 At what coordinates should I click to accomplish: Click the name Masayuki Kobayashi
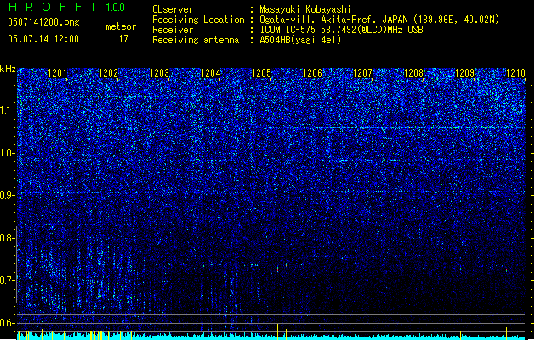click(305, 9)
